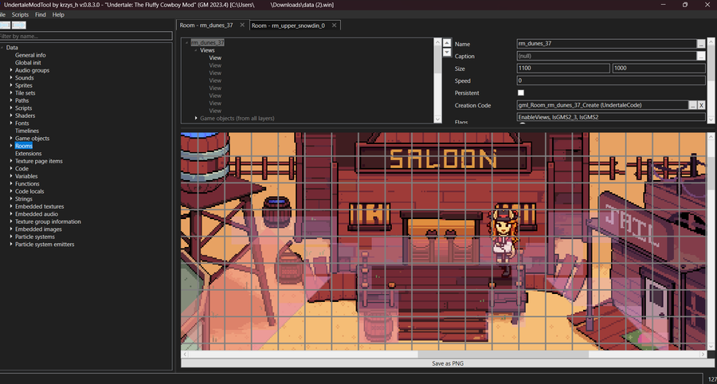Click the forward navigation arrow button
This screenshot has height=384, width=717.
tap(19, 25)
